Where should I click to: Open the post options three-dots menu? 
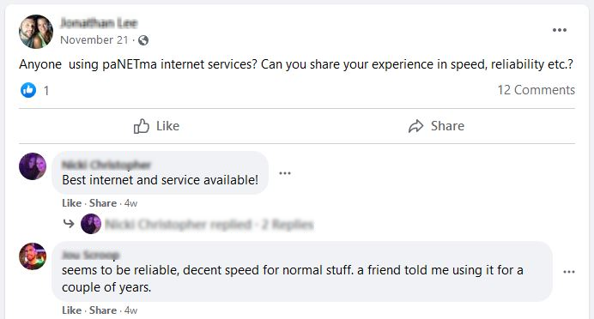point(559,30)
